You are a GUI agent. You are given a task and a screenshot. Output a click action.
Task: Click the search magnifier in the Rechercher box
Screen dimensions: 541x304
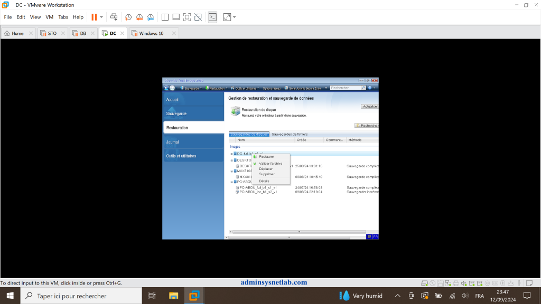pos(363,88)
